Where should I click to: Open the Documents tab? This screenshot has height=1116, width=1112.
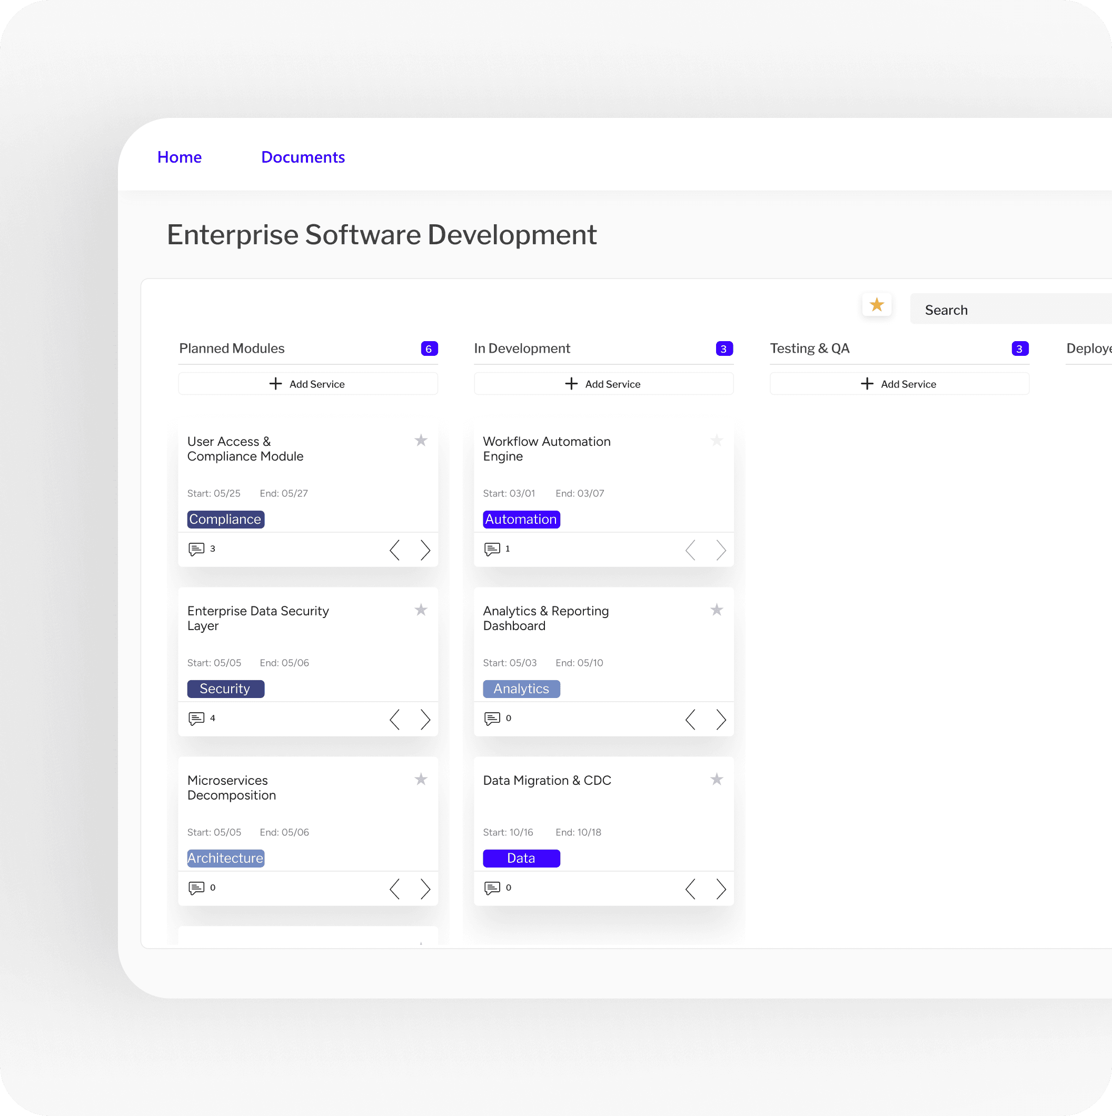303,157
